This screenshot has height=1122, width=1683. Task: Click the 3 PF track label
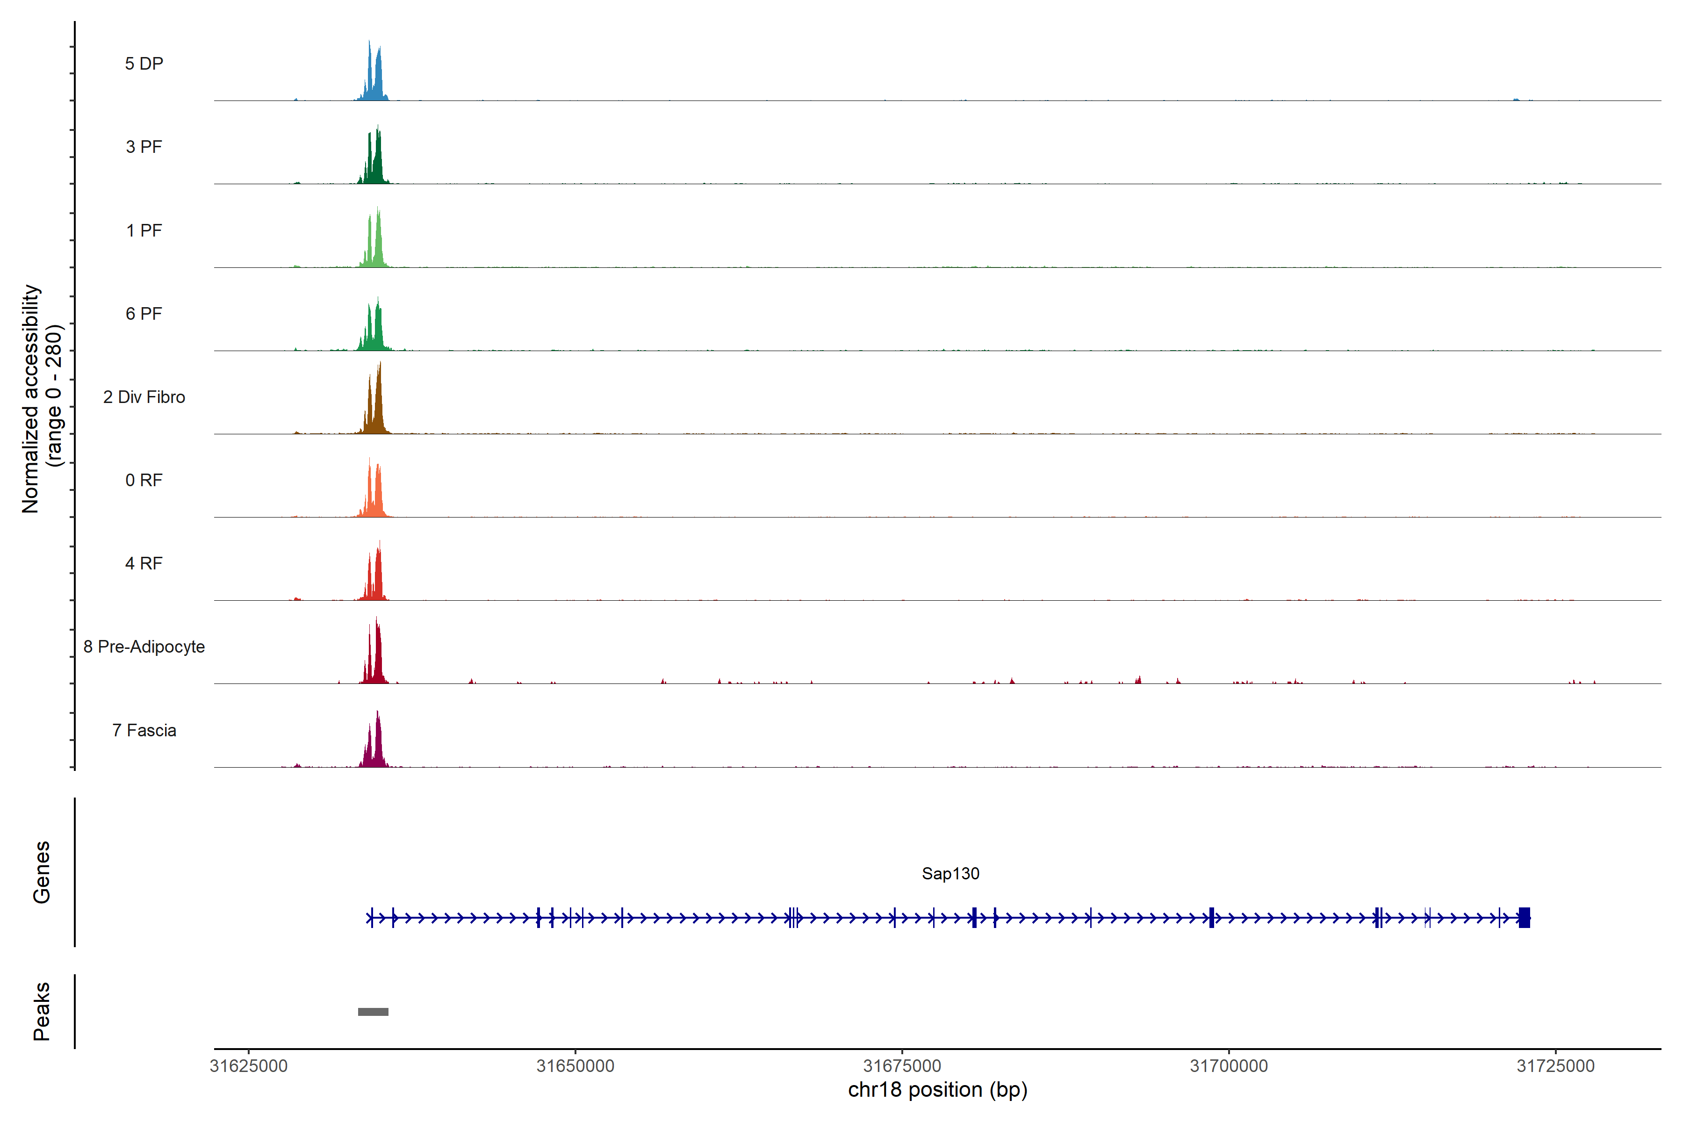[x=144, y=147]
